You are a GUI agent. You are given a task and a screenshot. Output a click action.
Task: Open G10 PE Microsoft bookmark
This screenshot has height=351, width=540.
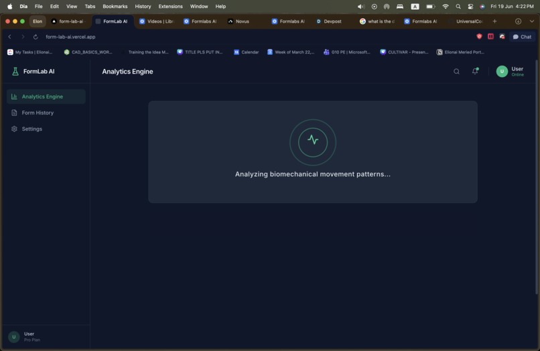click(347, 52)
